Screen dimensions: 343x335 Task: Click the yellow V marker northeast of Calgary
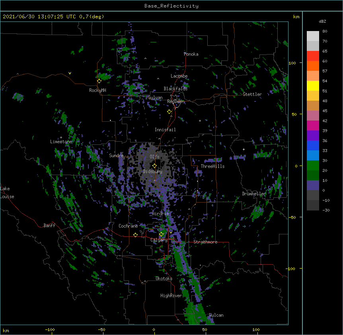pyautogui.click(x=171, y=232)
